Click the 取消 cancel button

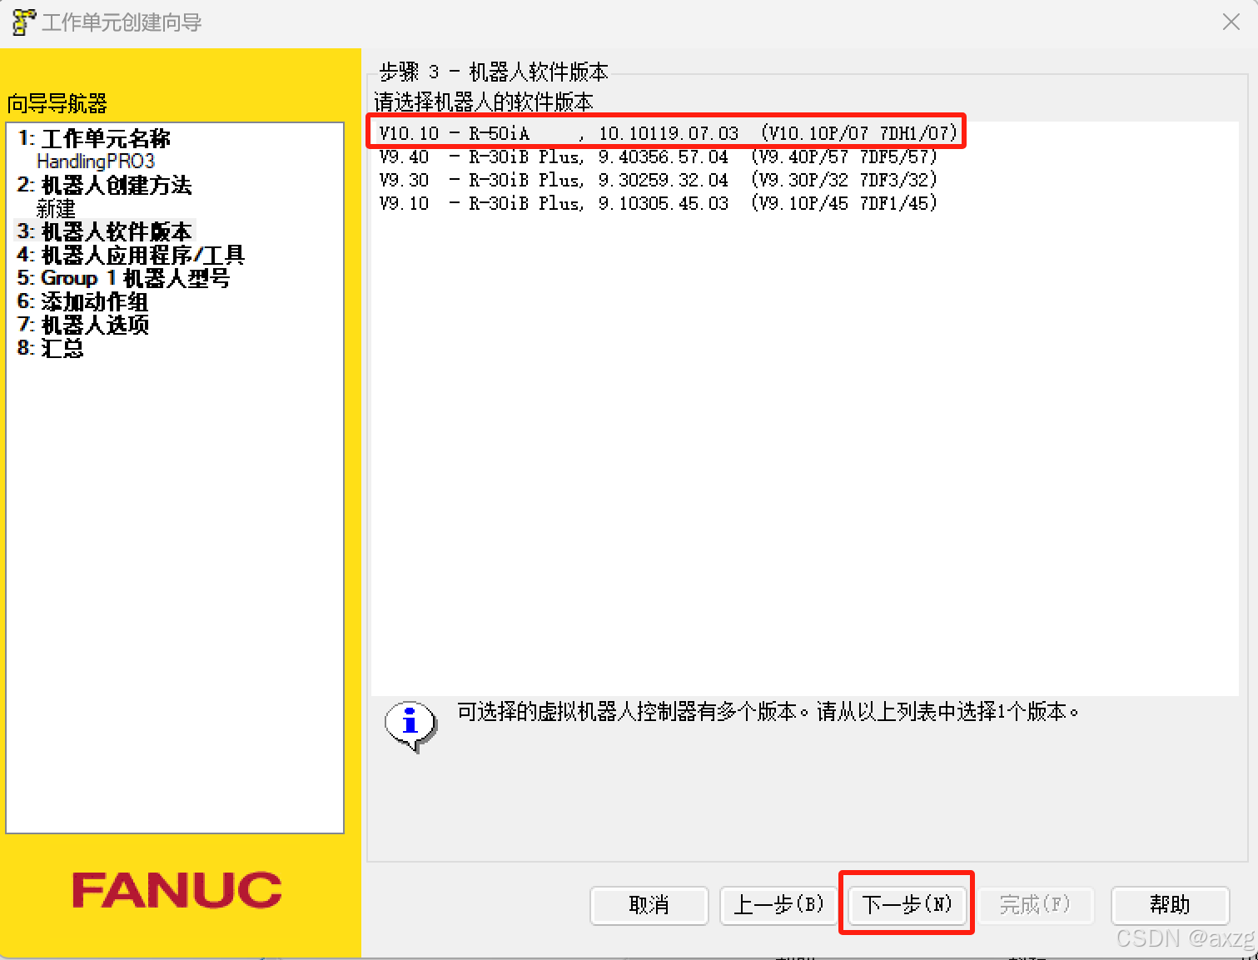pos(649,905)
